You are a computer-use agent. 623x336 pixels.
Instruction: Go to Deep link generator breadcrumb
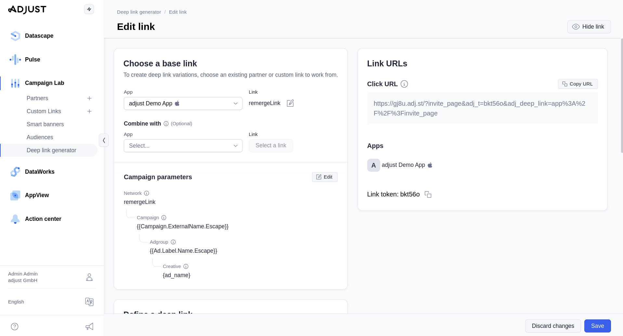point(139,12)
